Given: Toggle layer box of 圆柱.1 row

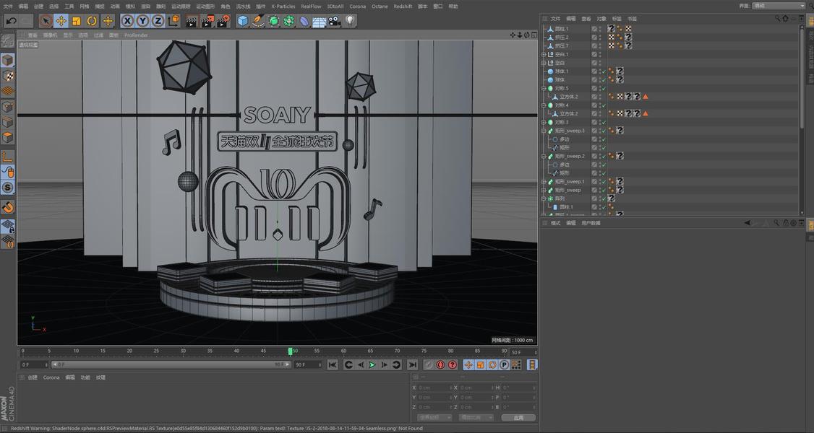Looking at the screenshot, I should pyautogui.click(x=594, y=29).
